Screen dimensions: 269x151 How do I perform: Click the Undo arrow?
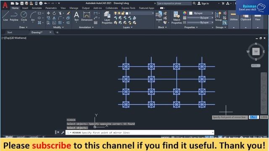coord(45,3)
